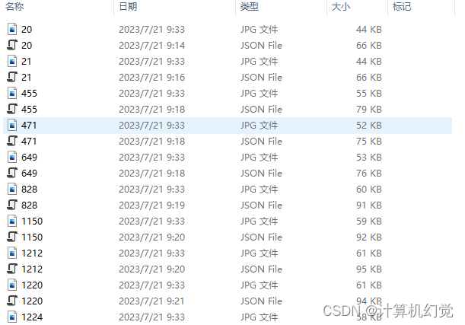Select the 471 JSON file name
This screenshot has width=465, height=325.
pos(29,142)
